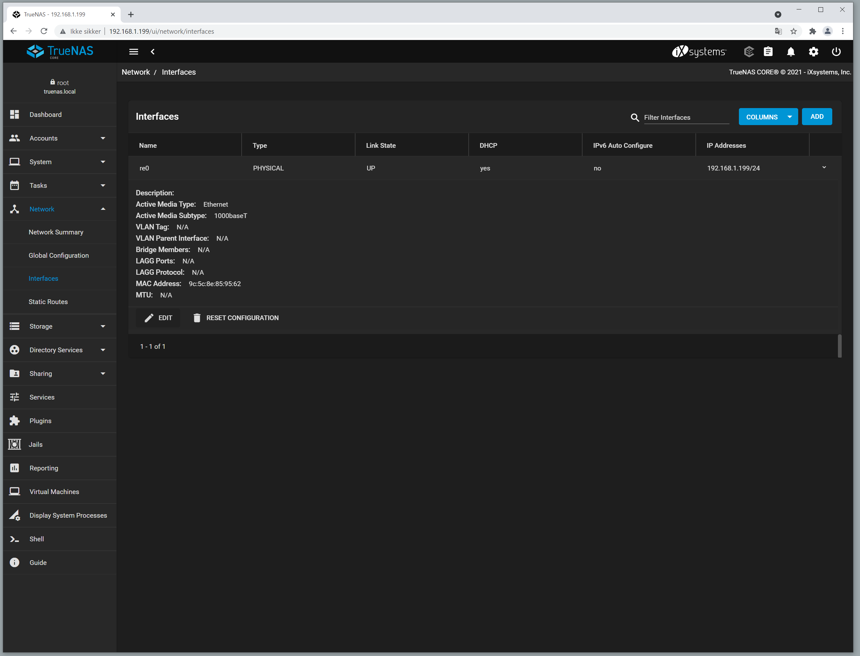Focus the Filter Interfaces search field

[x=686, y=118]
